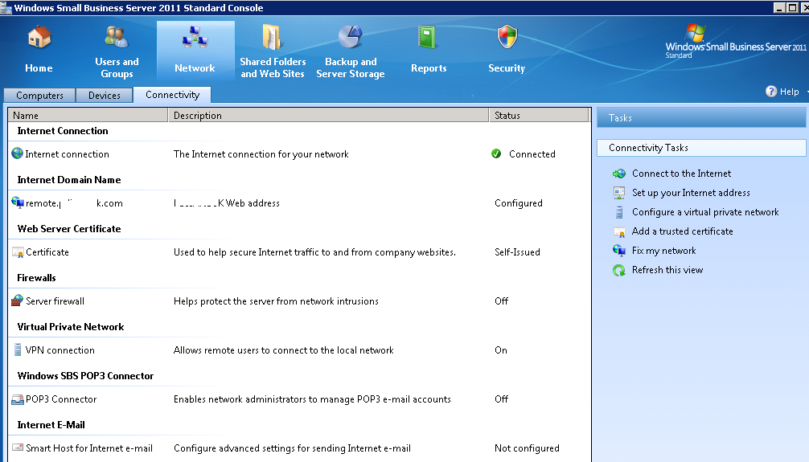
Task: Switch to the Computers tab
Action: 39,96
